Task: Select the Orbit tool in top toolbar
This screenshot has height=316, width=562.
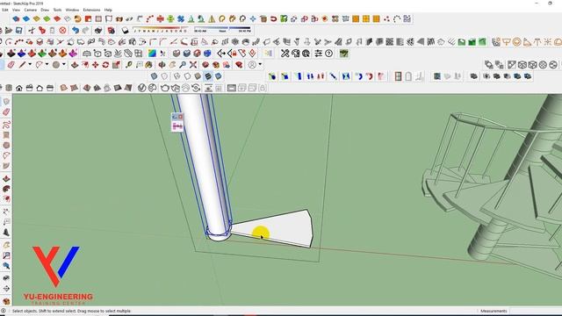Action: click(162, 65)
